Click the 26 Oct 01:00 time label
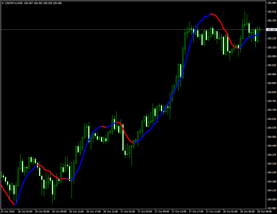 25,212
